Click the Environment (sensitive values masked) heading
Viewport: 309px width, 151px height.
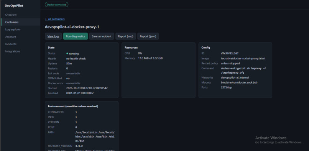click(73, 107)
